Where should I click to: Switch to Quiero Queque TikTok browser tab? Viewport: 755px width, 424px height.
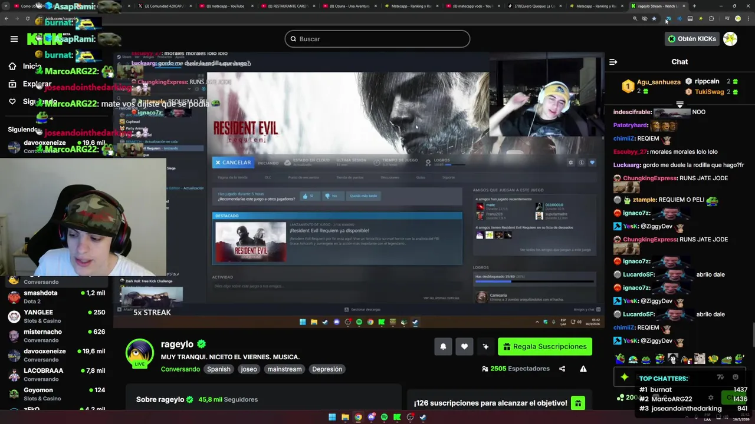[534, 6]
